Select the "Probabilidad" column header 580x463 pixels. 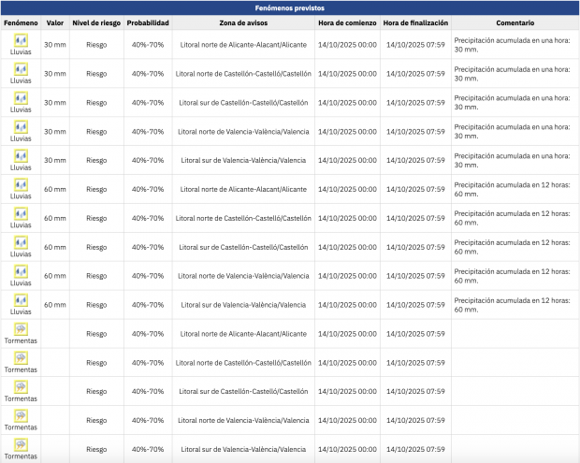pyautogui.click(x=148, y=22)
